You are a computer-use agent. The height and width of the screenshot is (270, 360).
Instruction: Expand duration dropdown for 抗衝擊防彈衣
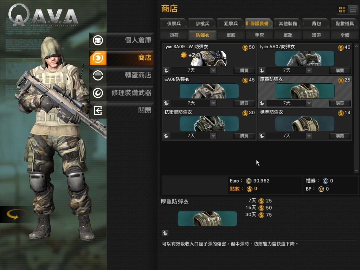(213, 136)
